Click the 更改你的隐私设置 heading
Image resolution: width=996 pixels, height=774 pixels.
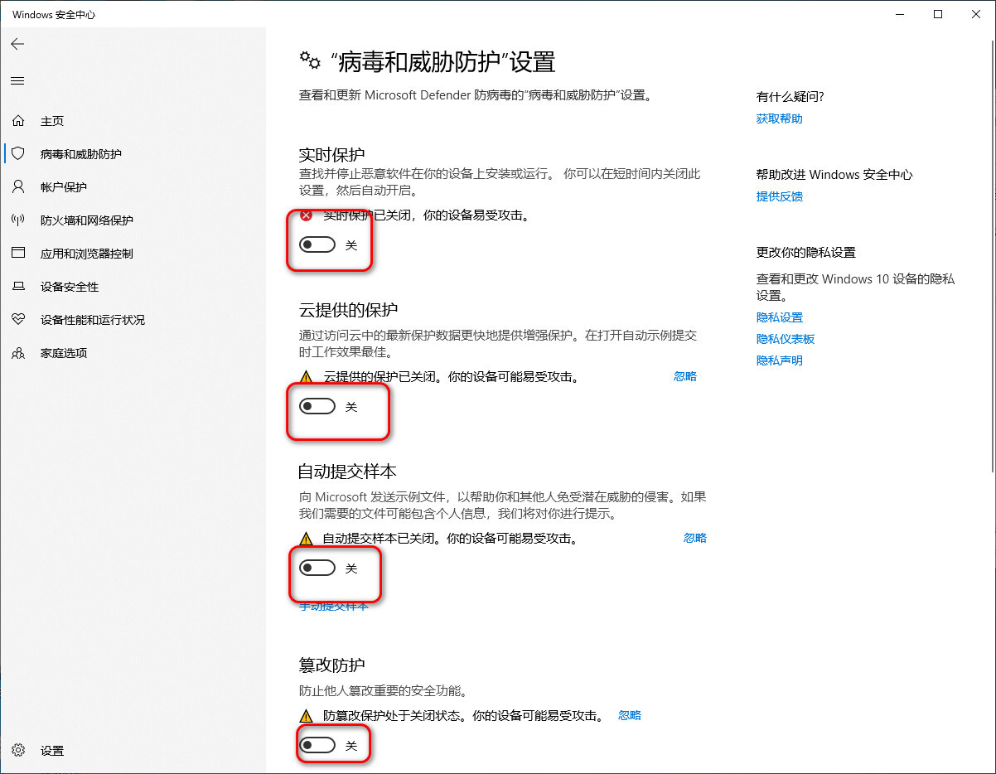[x=805, y=253]
